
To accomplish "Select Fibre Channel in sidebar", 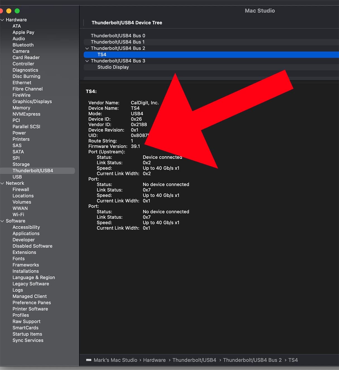I will coord(28,89).
